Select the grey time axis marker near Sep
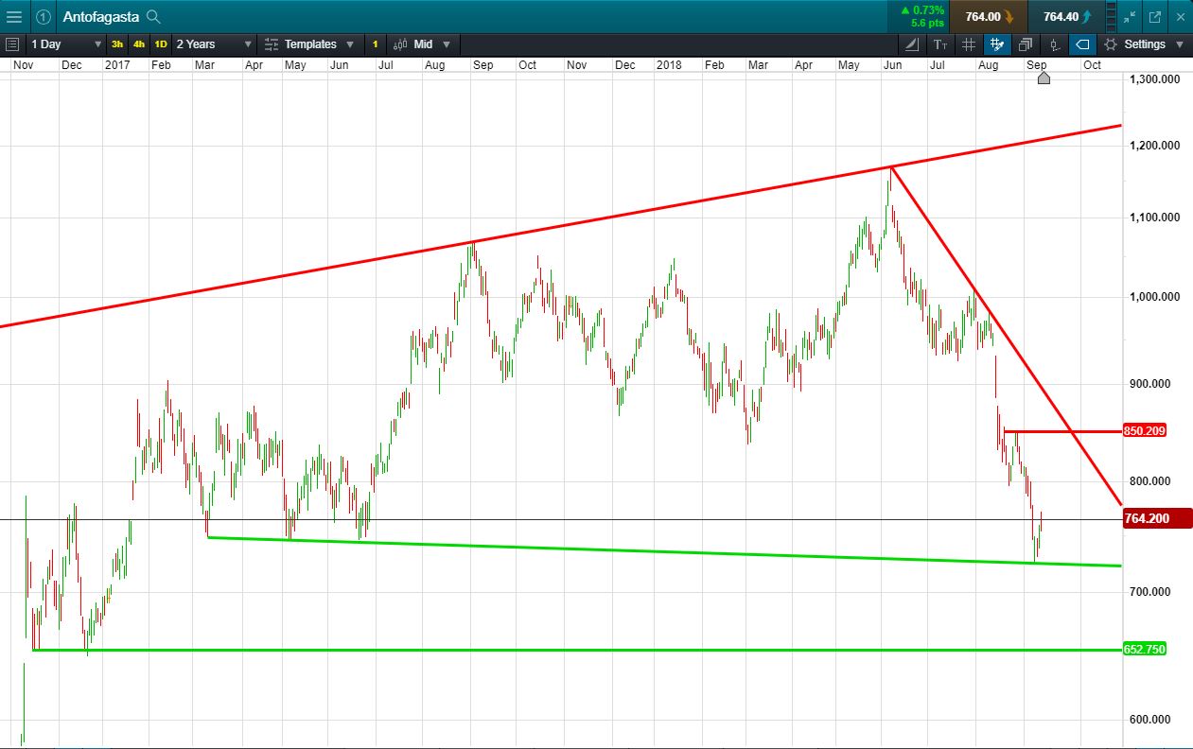 coord(1044,78)
